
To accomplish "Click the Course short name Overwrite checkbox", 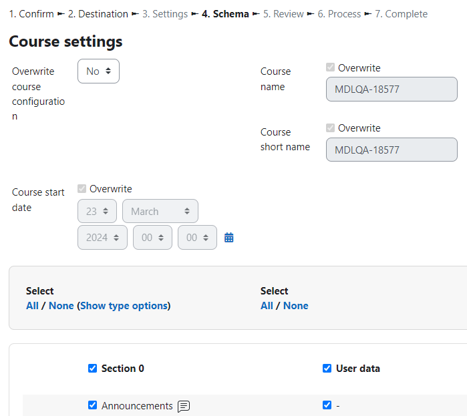I will click(330, 128).
